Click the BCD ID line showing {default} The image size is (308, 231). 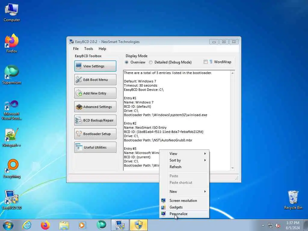tap(137, 106)
